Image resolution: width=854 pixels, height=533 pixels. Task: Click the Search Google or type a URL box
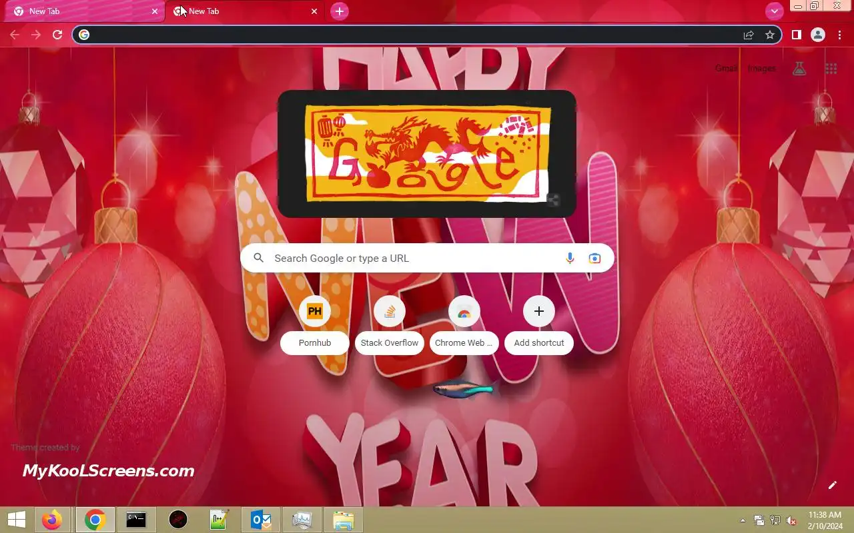[427, 258]
